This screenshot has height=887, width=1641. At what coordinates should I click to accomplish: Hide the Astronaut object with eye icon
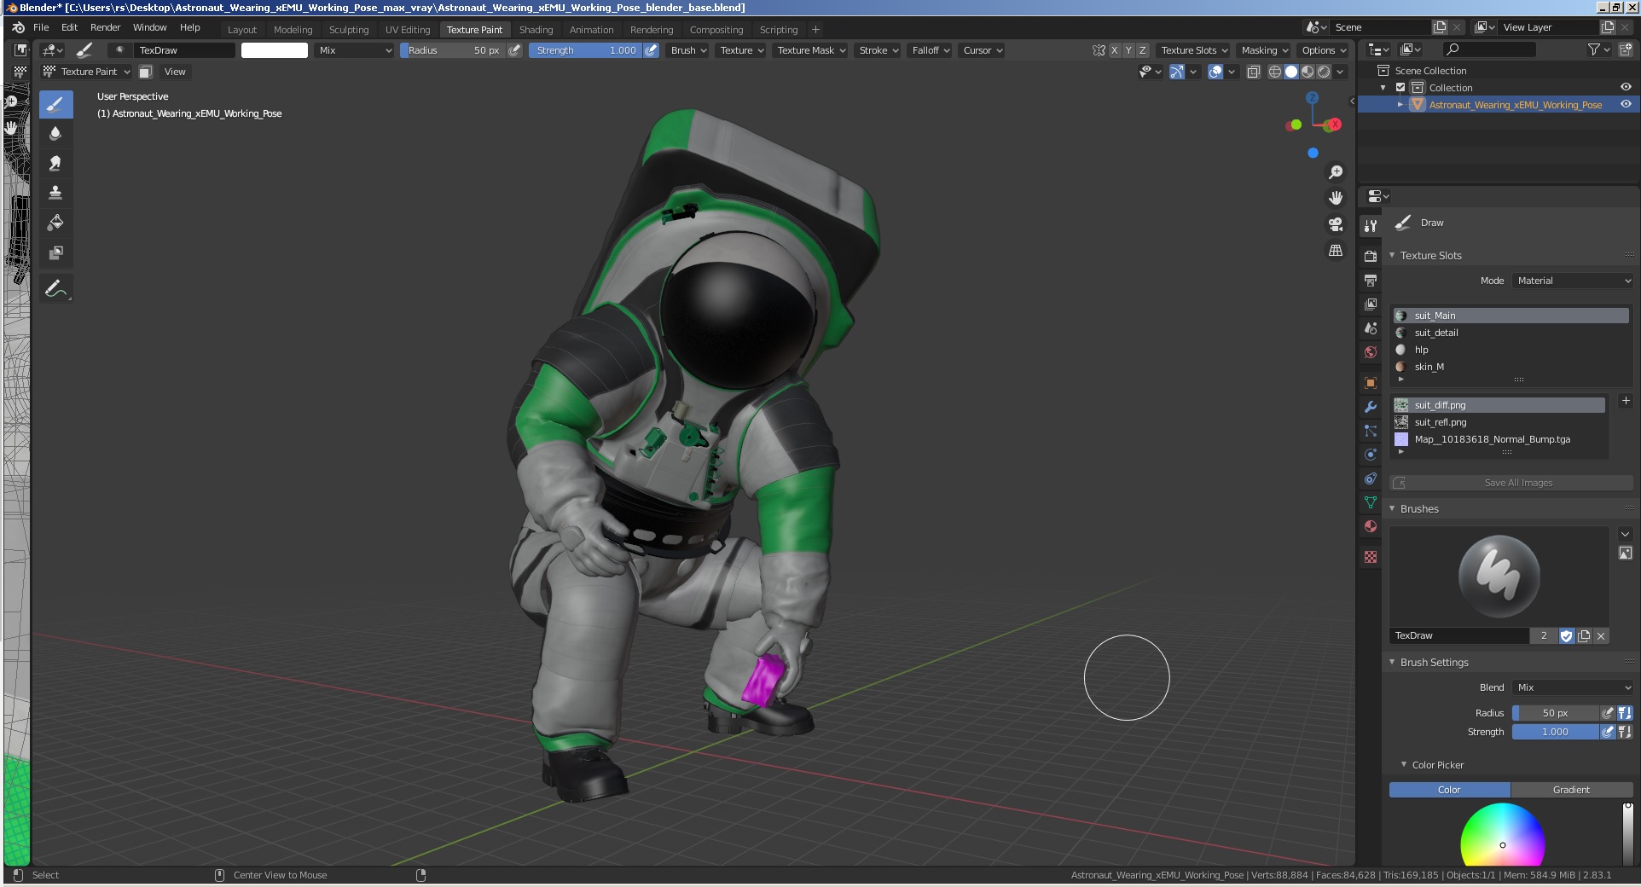click(x=1626, y=104)
